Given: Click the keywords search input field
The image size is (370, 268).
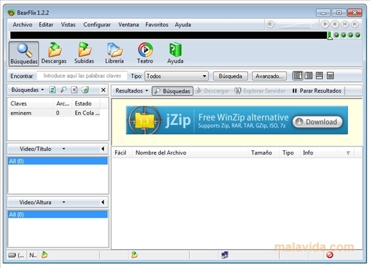Looking at the screenshot, I should (82, 76).
